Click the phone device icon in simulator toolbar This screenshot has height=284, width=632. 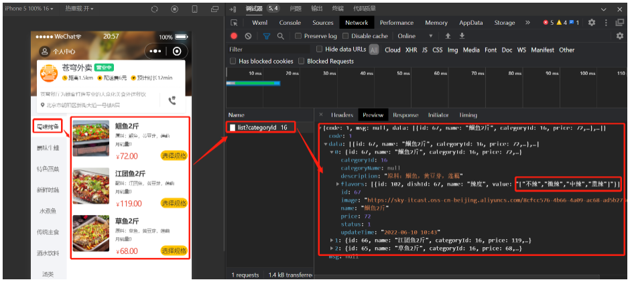[194, 9]
